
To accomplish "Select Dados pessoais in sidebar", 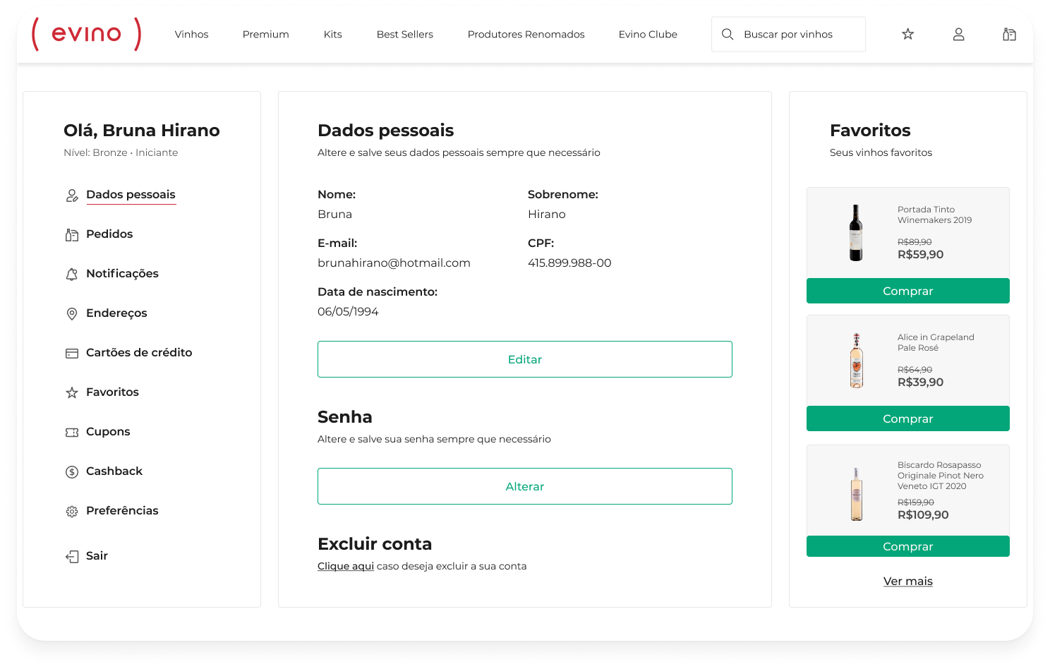I will (131, 195).
